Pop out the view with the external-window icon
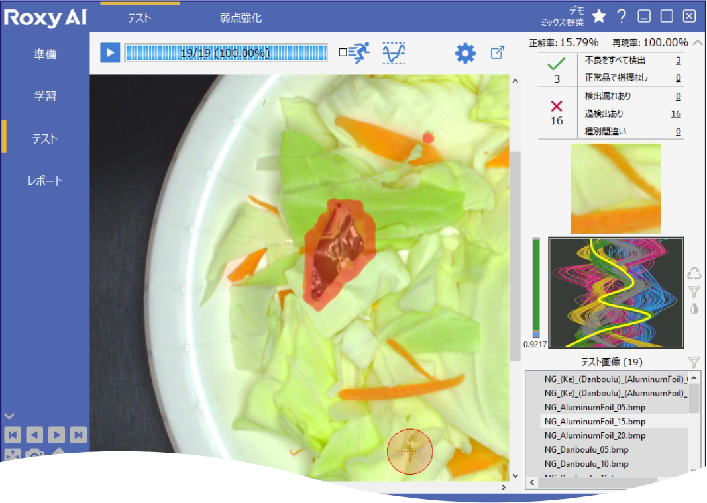Screen dimensions: 707x503 [498, 53]
